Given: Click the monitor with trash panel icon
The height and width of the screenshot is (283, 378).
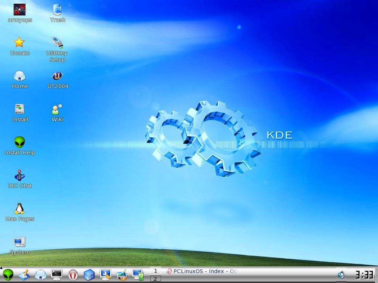Looking at the screenshot, I should click(x=138, y=275).
